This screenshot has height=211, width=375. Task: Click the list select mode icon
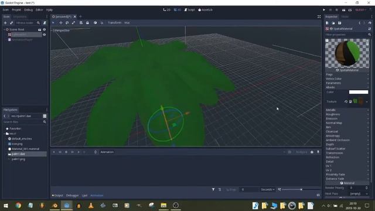[x=81, y=23]
